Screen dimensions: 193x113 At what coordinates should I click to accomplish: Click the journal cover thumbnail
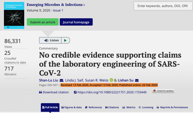tap(14, 15)
